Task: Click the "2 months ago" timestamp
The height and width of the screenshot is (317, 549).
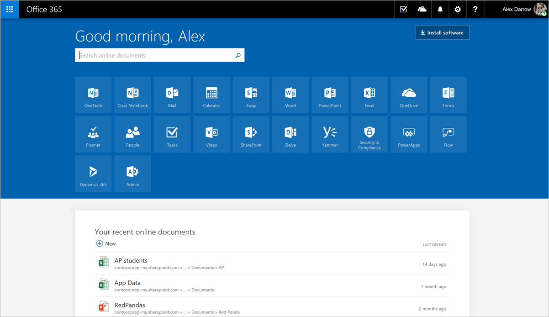Action: point(433,309)
